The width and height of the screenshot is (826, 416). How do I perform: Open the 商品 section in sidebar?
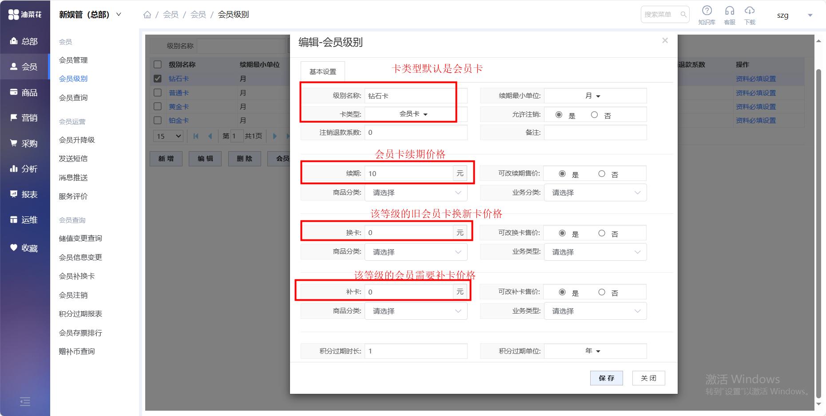(x=24, y=92)
